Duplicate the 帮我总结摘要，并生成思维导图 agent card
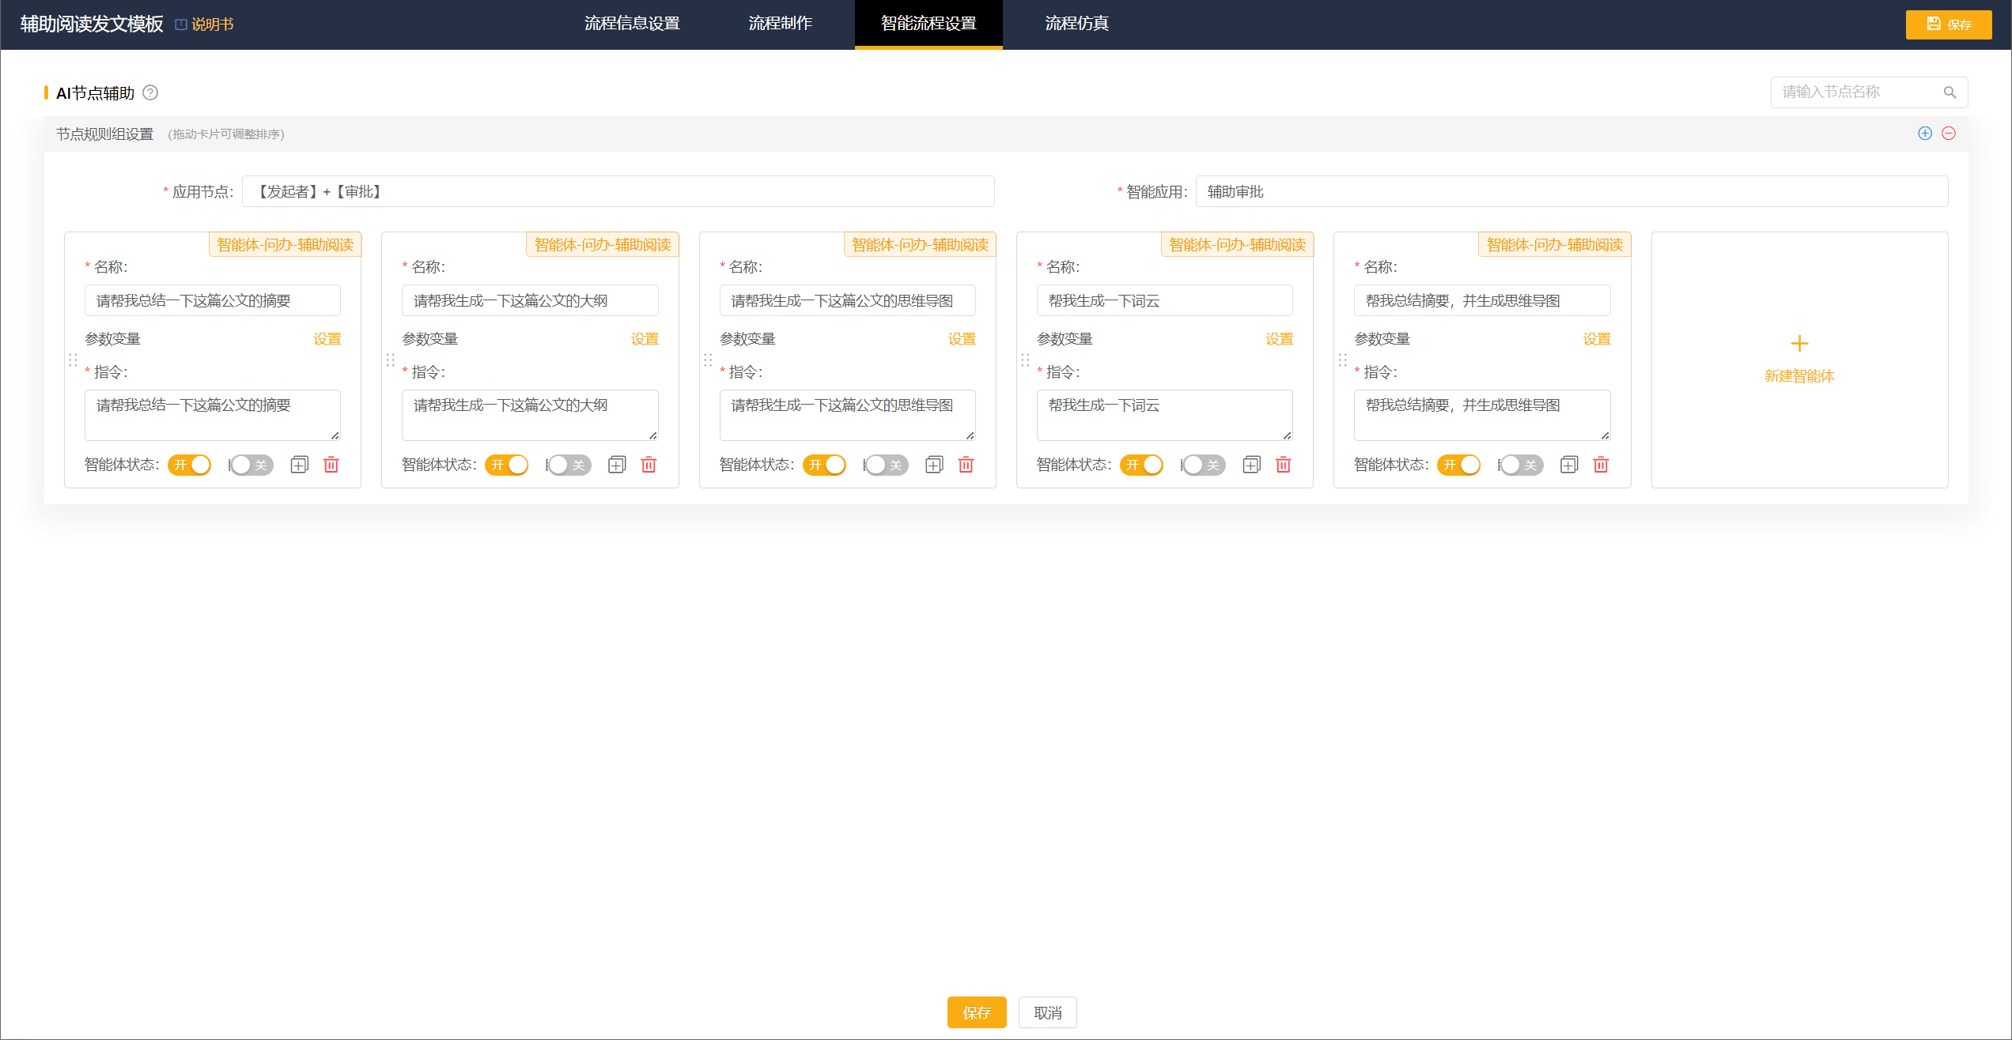 coord(1569,465)
